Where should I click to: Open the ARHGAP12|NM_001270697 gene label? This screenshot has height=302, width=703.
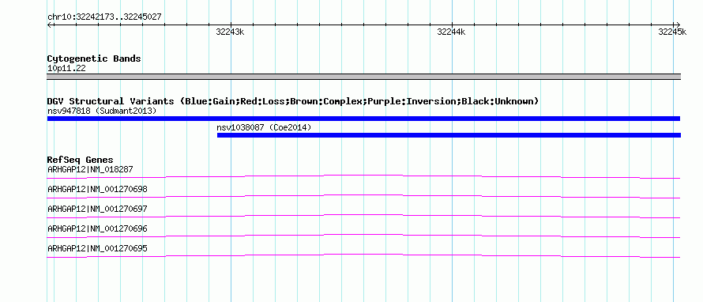97,209
